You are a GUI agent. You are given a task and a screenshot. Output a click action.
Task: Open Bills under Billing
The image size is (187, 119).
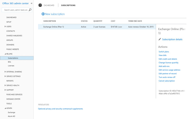9,62
